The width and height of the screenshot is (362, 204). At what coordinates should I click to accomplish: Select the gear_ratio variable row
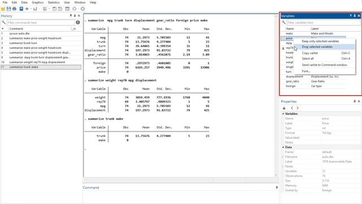(313, 82)
